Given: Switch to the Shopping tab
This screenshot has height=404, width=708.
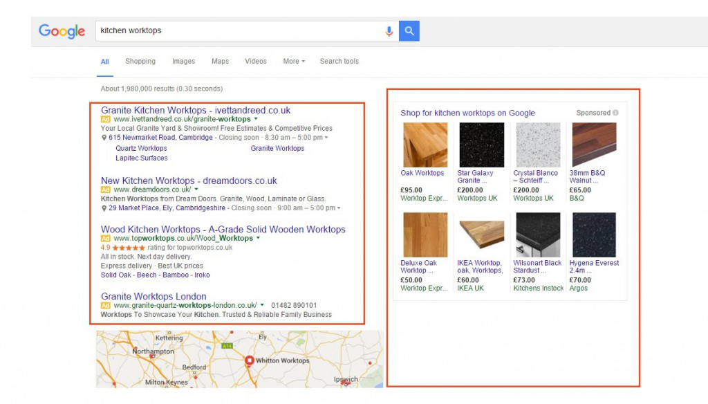Looking at the screenshot, I should pyautogui.click(x=140, y=61).
